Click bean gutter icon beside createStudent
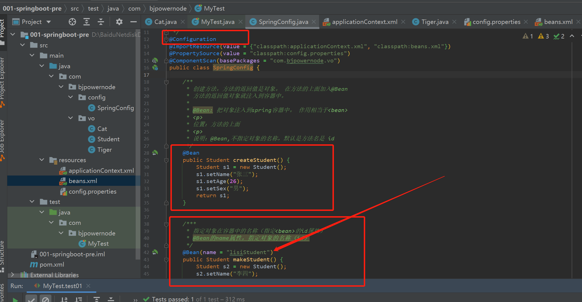The image size is (582, 302). pos(155,153)
